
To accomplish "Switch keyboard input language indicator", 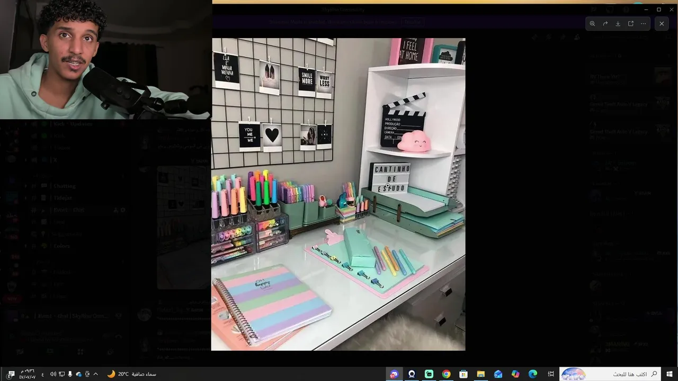I will tap(43, 375).
